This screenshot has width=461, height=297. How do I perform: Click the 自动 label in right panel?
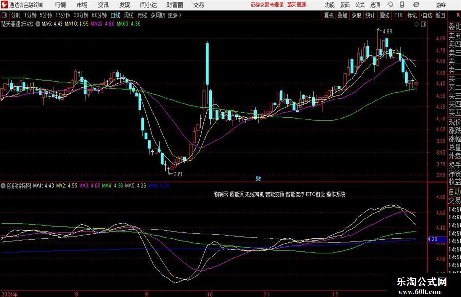455,192
